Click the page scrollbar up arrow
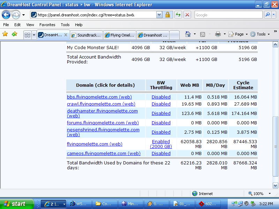Viewport: 279px width, 209px height. click(x=275, y=45)
